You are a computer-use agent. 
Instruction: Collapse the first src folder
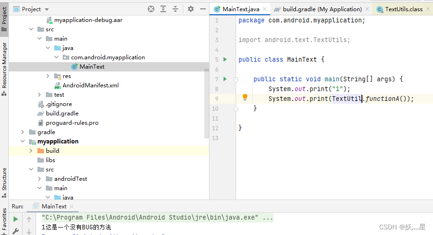(31, 29)
